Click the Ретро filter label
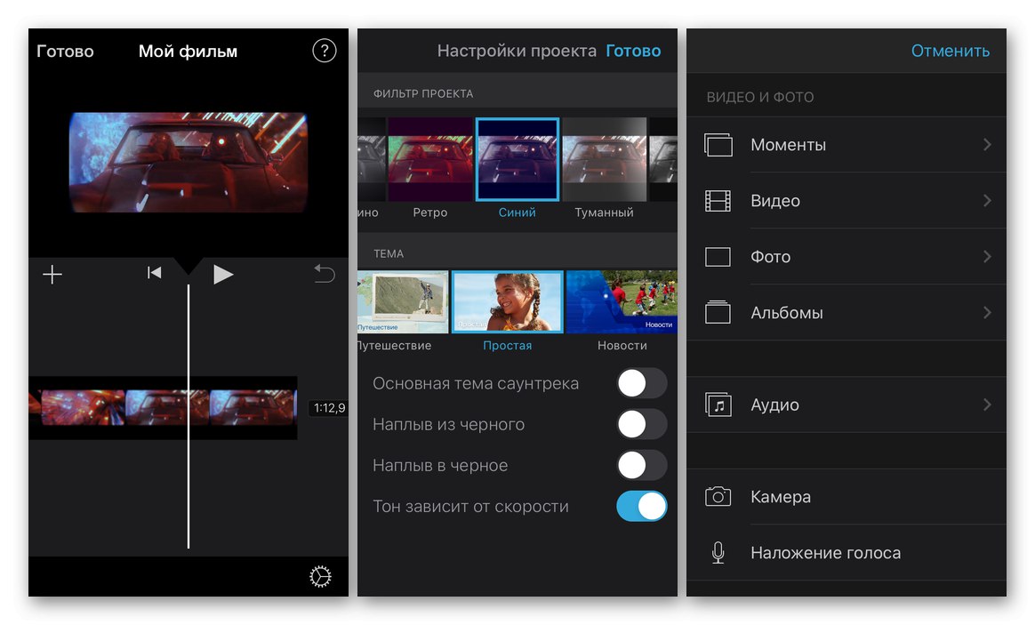The height and width of the screenshot is (625, 1035). 429,212
